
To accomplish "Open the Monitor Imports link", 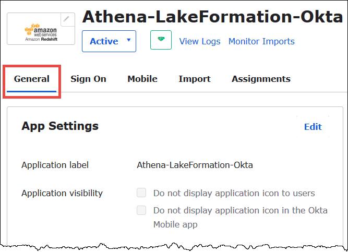I will coord(261,41).
